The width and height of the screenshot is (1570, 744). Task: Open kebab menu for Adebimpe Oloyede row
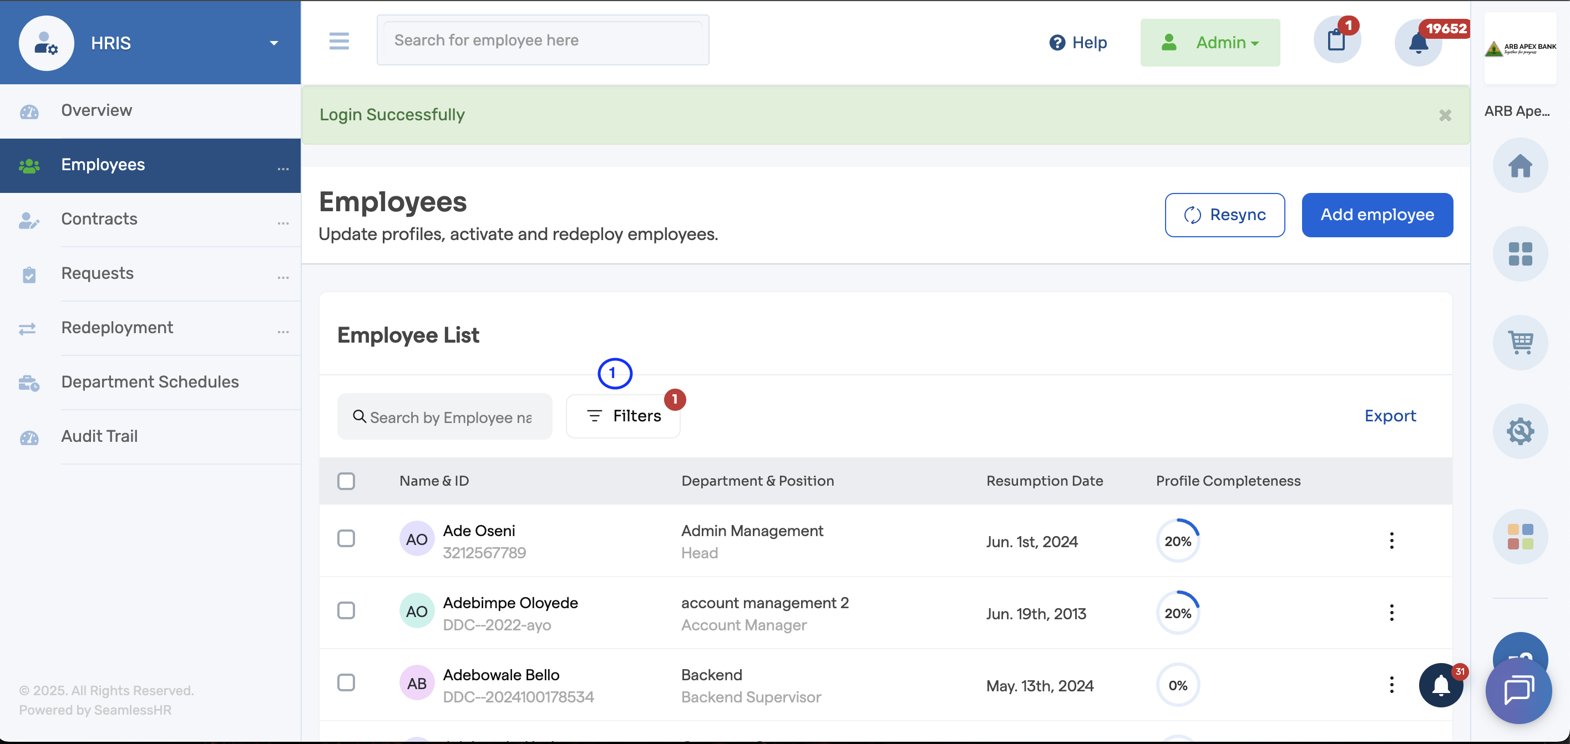[1391, 613]
